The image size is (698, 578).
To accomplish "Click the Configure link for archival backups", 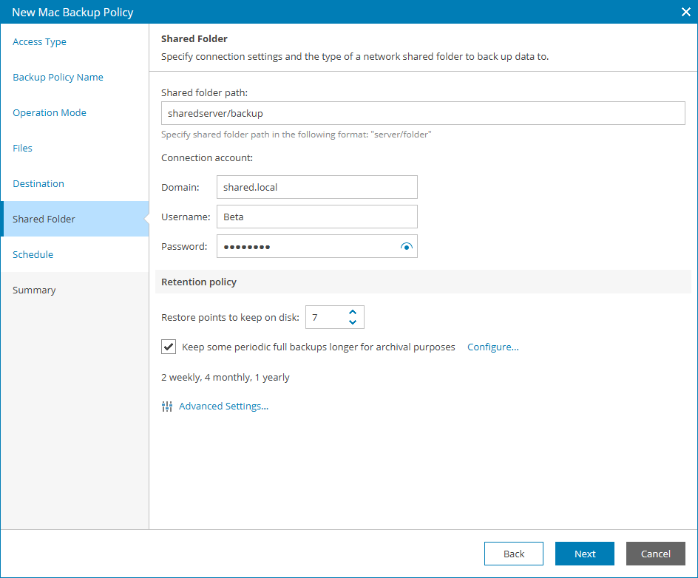I will pos(492,347).
